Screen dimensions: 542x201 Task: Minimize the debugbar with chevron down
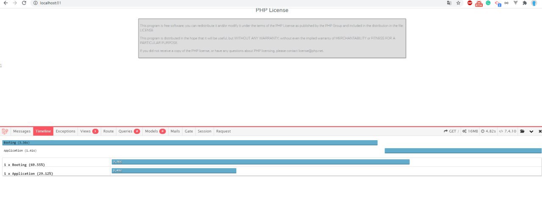pos(531,131)
